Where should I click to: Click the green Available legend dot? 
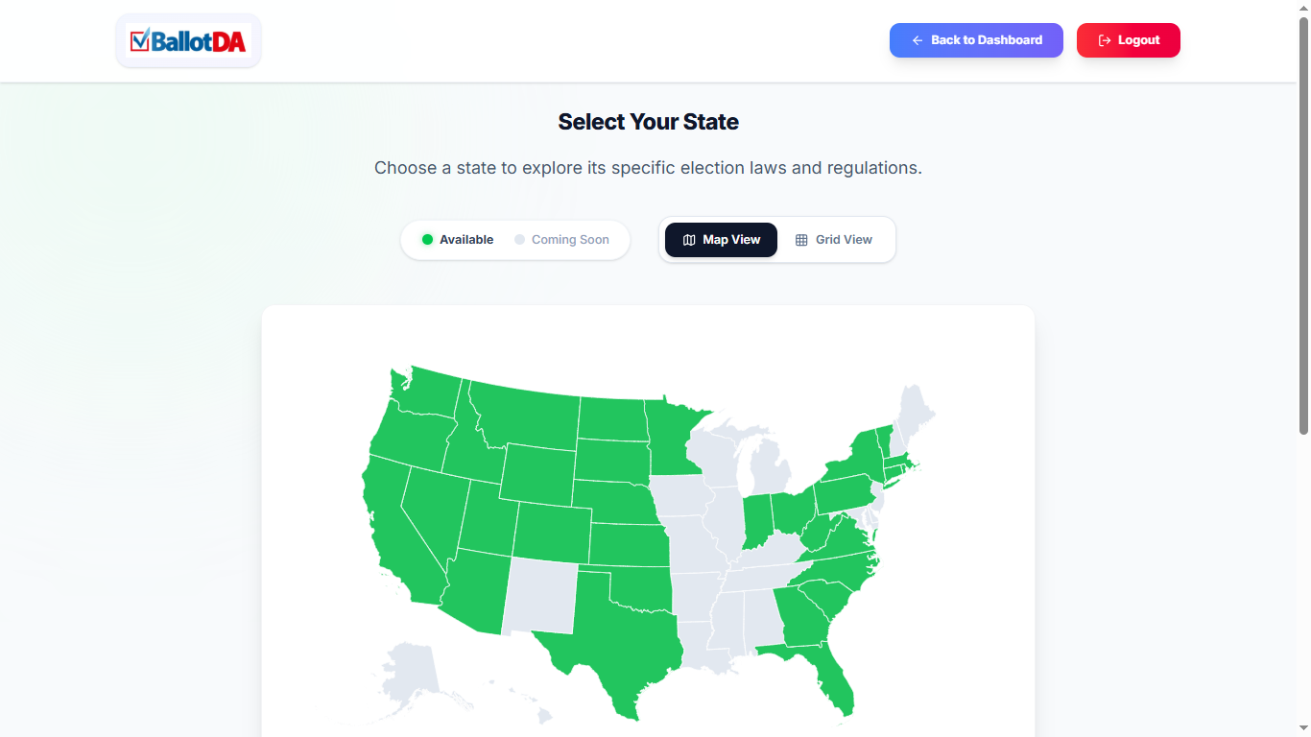[x=428, y=240]
